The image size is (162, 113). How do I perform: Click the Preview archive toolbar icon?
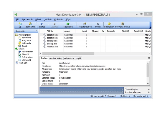123,24
